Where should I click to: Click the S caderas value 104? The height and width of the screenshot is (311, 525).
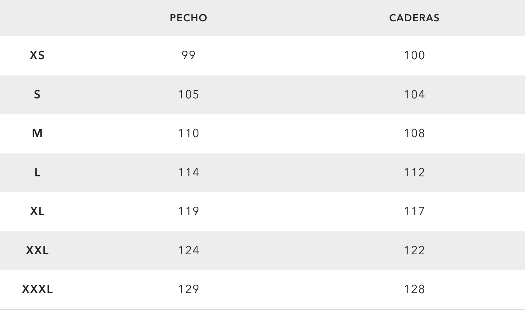tap(414, 95)
